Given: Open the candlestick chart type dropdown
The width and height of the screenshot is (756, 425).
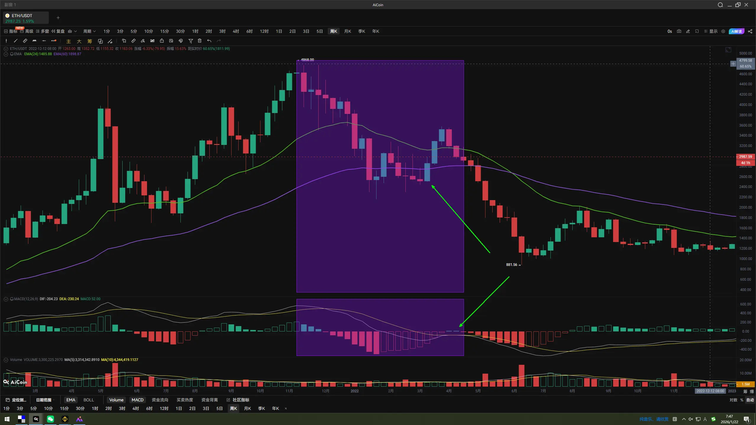Looking at the screenshot, I should pos(72,31).
